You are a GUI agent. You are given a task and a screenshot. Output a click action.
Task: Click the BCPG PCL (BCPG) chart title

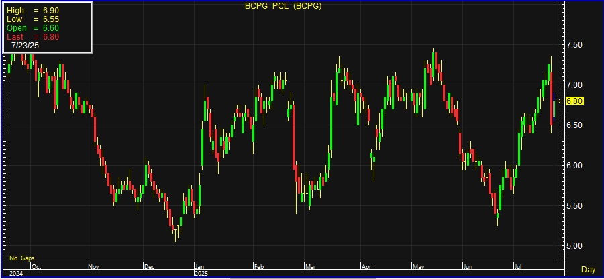(283, 6)
